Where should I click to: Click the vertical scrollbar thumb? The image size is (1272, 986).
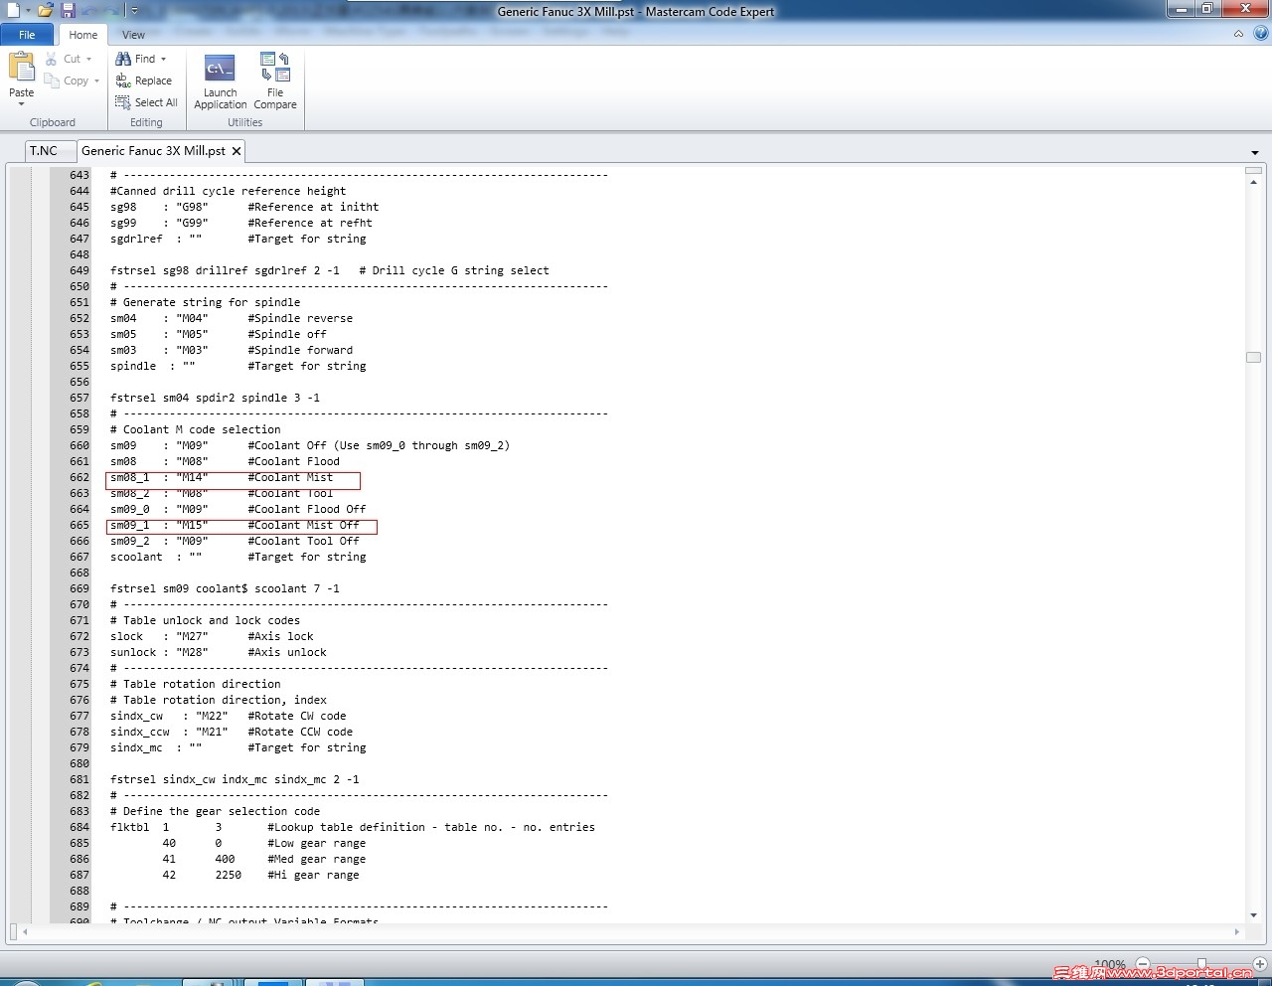click(1253, 357)
